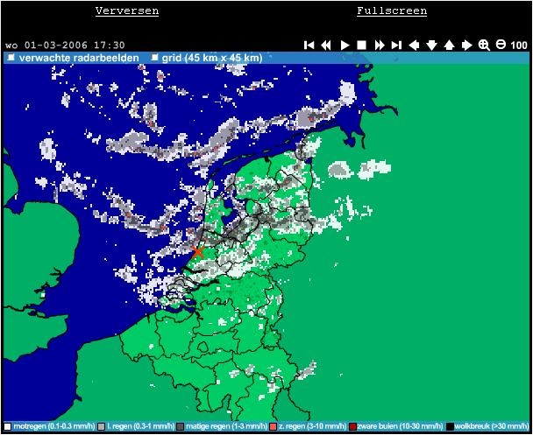Pan the map up with arrow icon

click(449, 45)
